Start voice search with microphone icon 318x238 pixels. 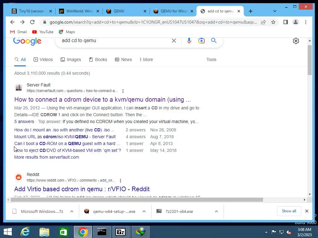(x=189, y=41)
